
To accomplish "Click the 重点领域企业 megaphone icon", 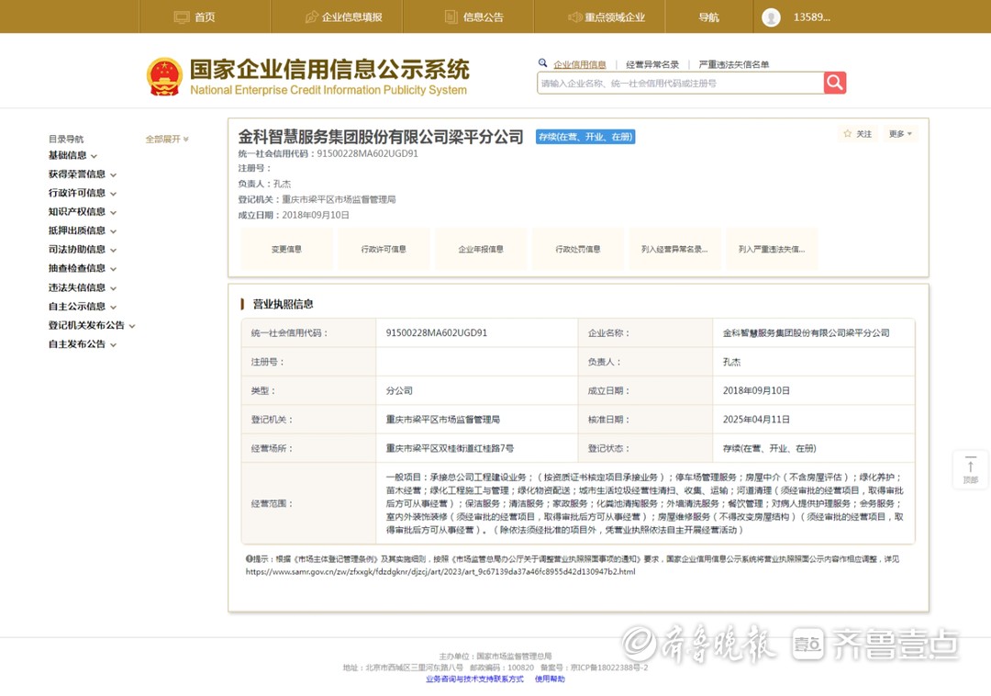I will click(x=574, y=17).
